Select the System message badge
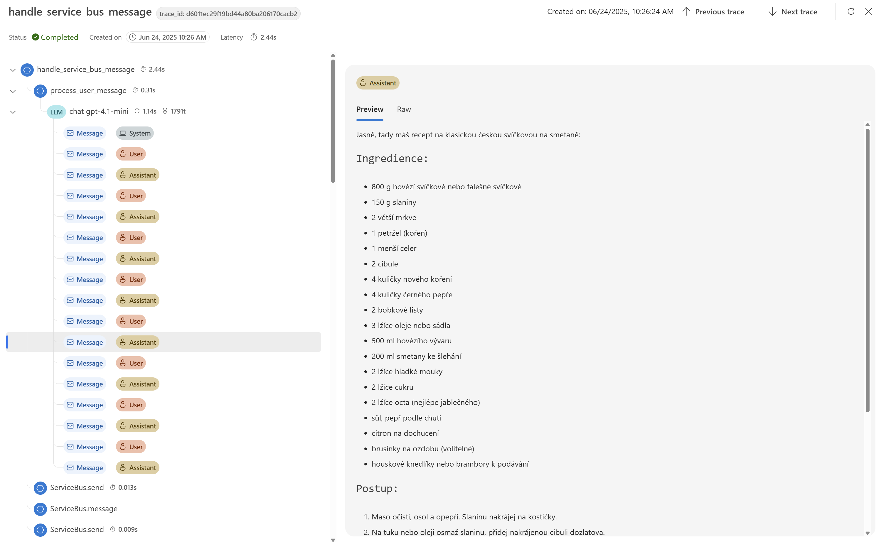Screen dimensions: 881x542 point(135,133)
